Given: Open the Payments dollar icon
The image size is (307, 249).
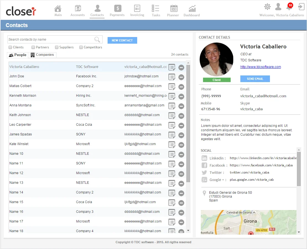Looking at the screenshot, I should (118, 9).
